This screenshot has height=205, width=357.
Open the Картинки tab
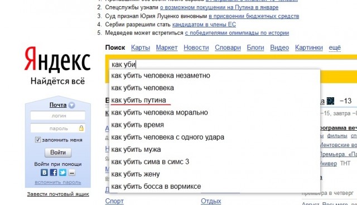pyautogui.click(x=308, y=47)
